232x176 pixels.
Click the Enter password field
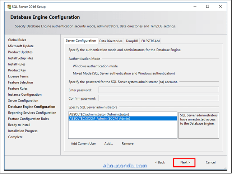click(x=158, y=90)
